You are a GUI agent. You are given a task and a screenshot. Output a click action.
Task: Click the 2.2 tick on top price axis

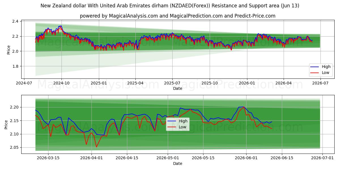click(16, 36)
